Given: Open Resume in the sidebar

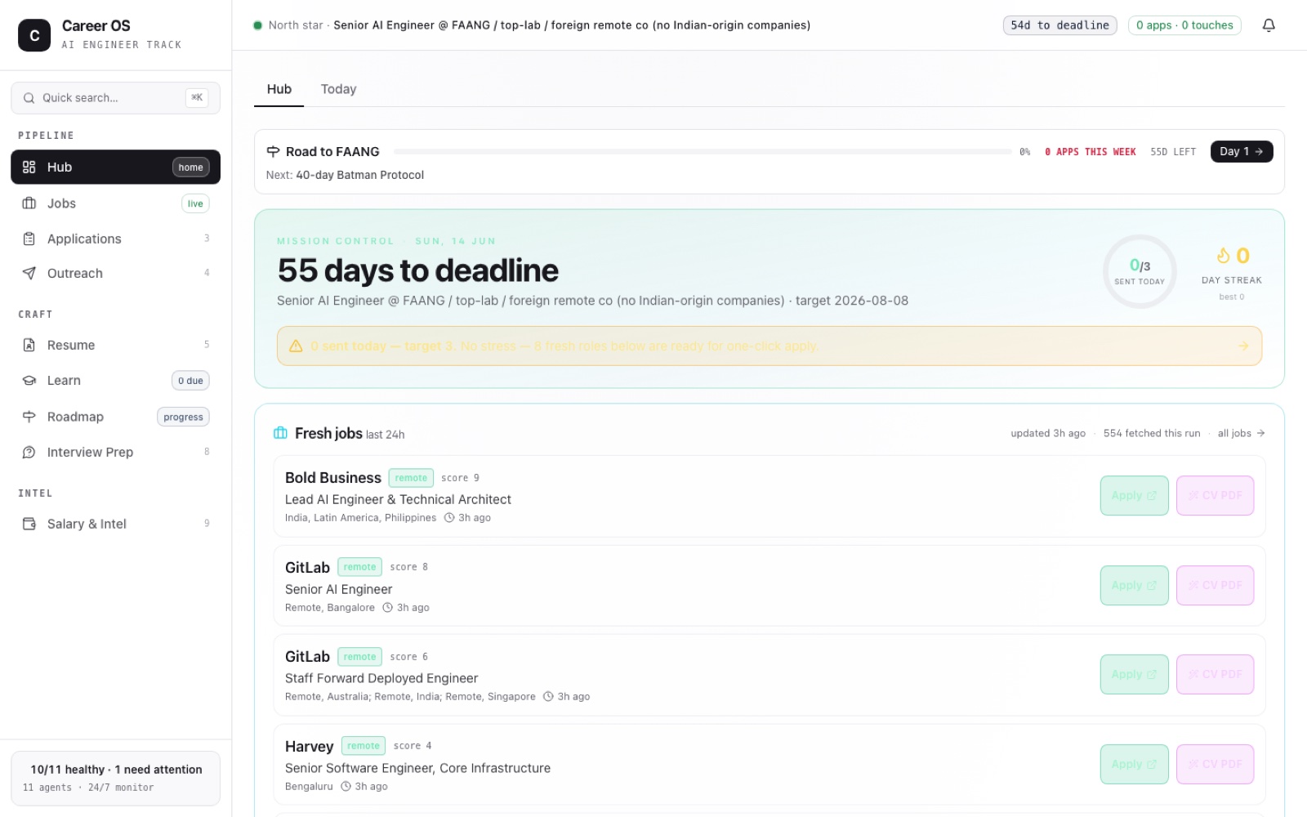Looking at the screenshot, I should 115,345.
